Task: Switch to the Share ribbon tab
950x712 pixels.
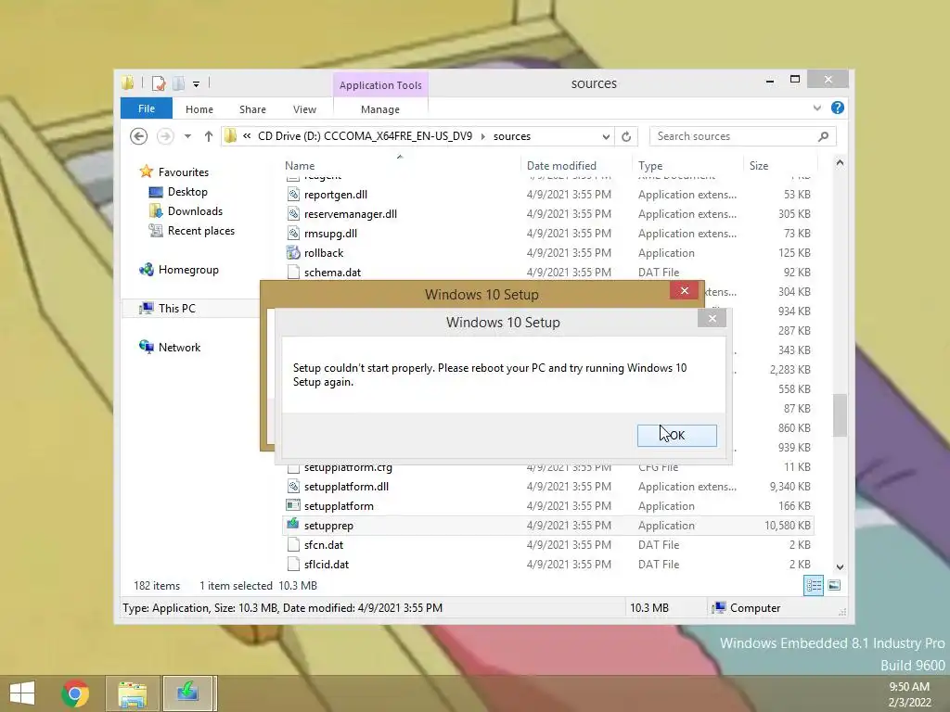Action: 252,109
